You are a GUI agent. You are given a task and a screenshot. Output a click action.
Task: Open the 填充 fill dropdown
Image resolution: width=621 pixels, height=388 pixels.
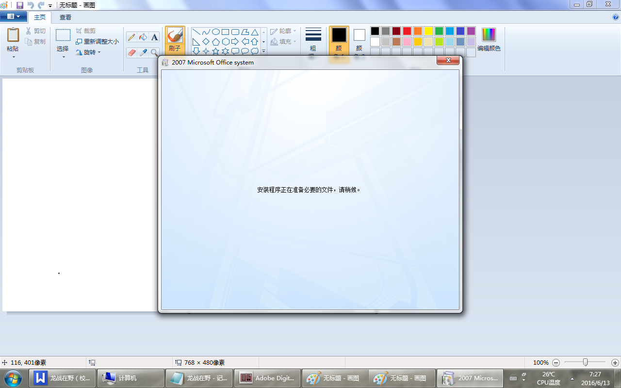point(283,42)
